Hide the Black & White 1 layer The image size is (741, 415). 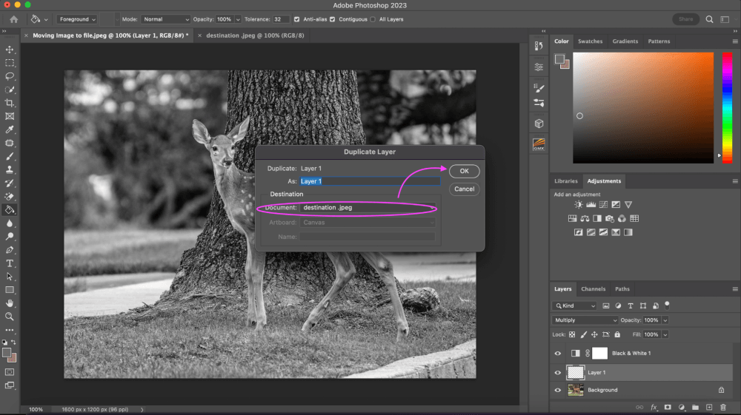558,354
